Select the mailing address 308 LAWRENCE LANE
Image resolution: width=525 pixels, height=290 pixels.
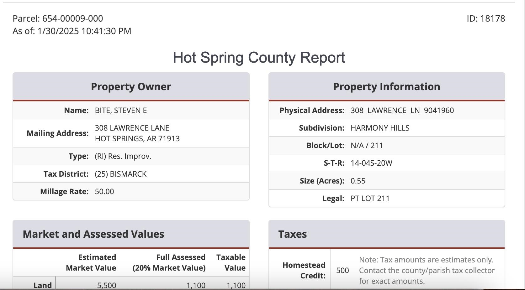point(132,128)
